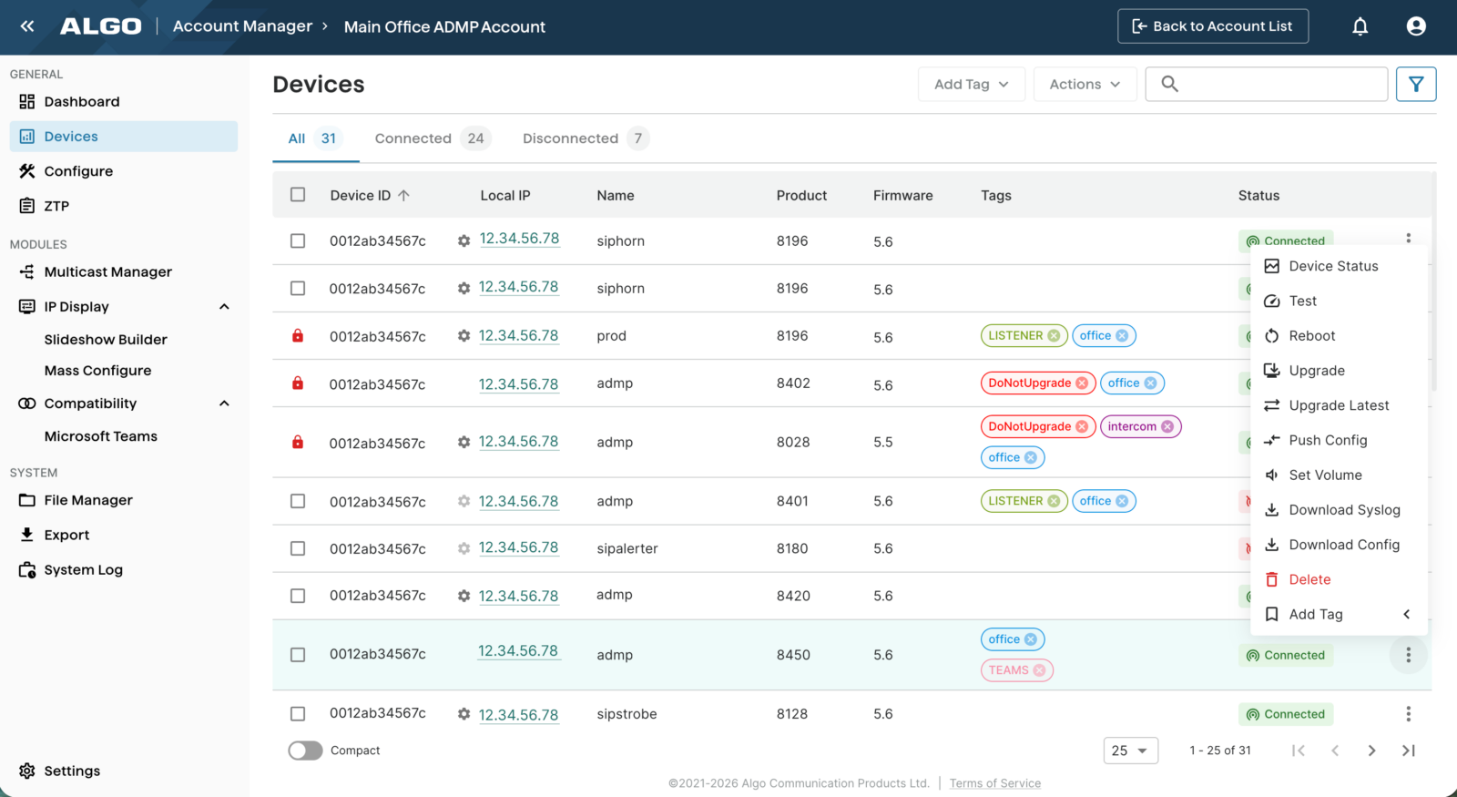Click gear icon beside sipstrobe device IP
This screenshot has width=1457, height=797.
click(x=464, y=714)
